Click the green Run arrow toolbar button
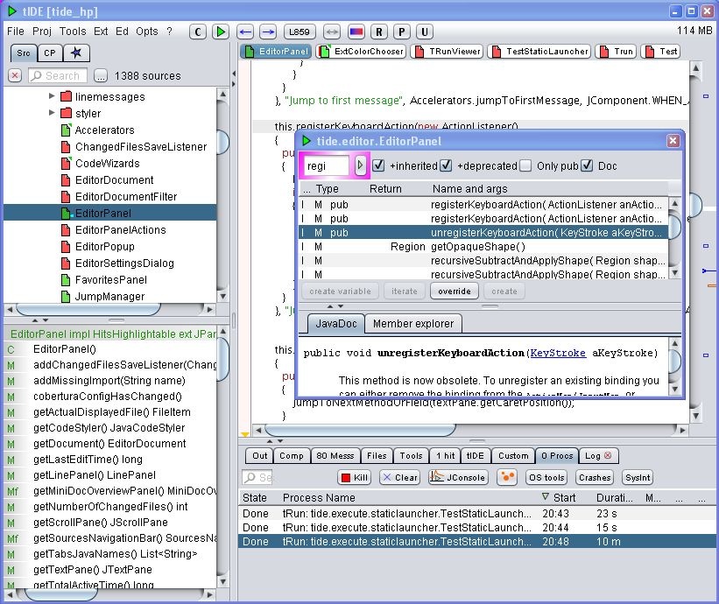The height and width of the screenshot is (604, 719). coord(221,32)
